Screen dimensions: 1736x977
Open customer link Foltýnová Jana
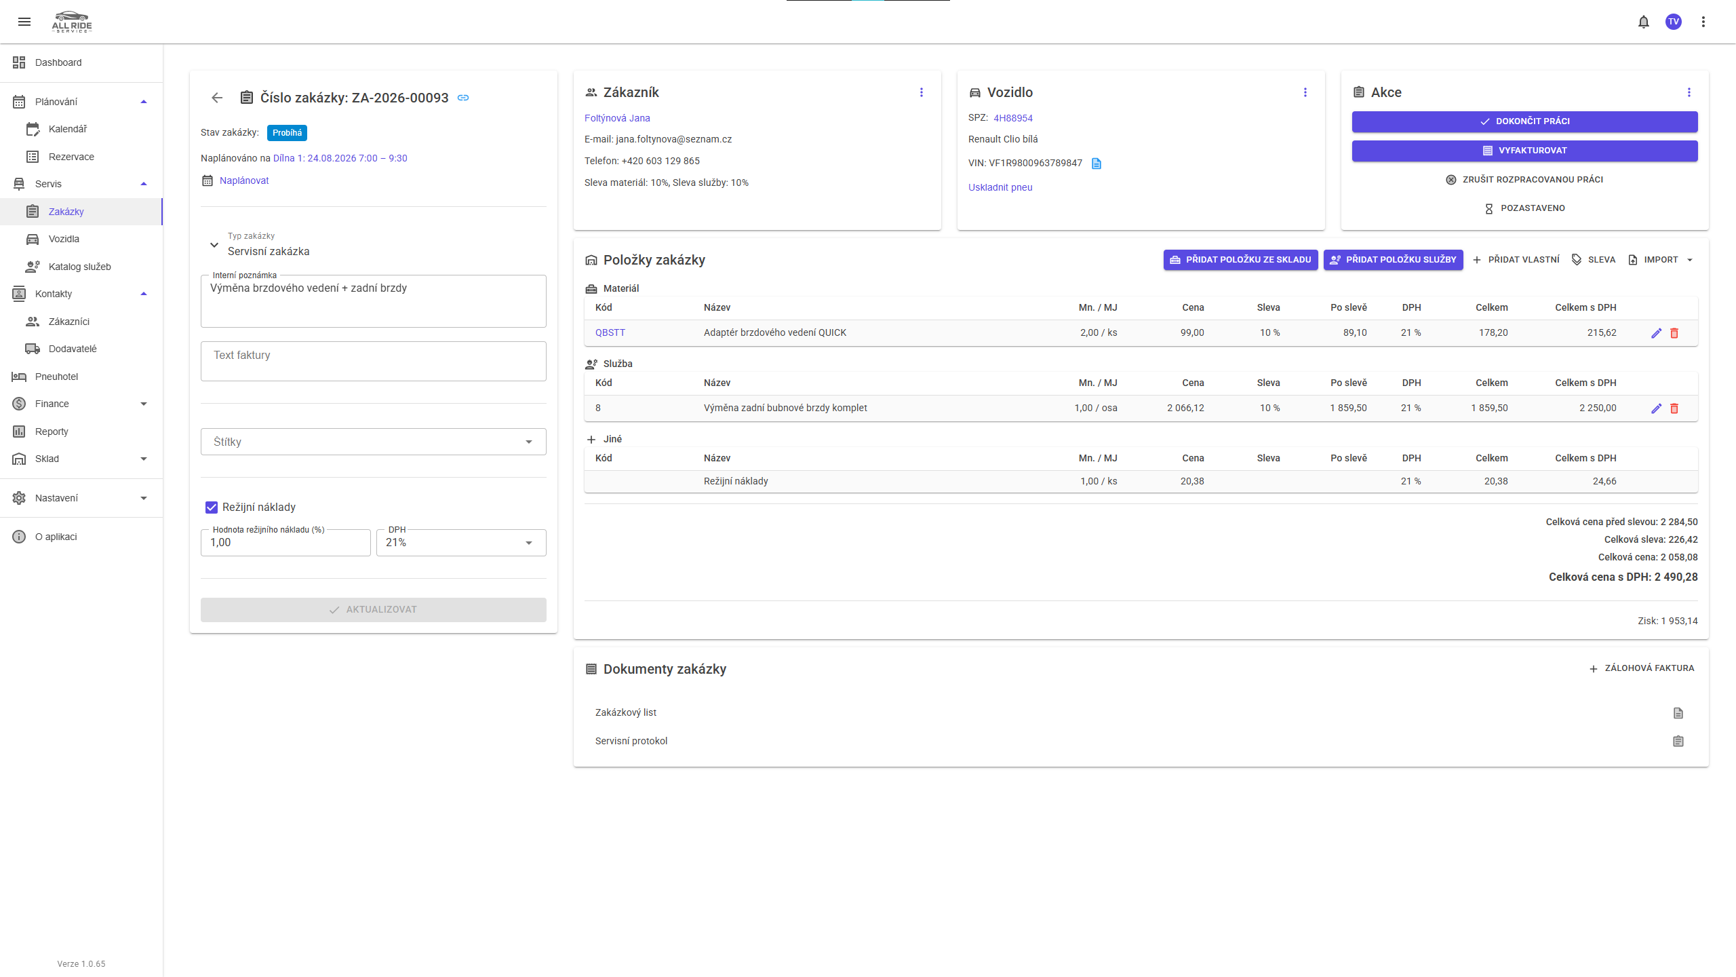coord(617,118)
